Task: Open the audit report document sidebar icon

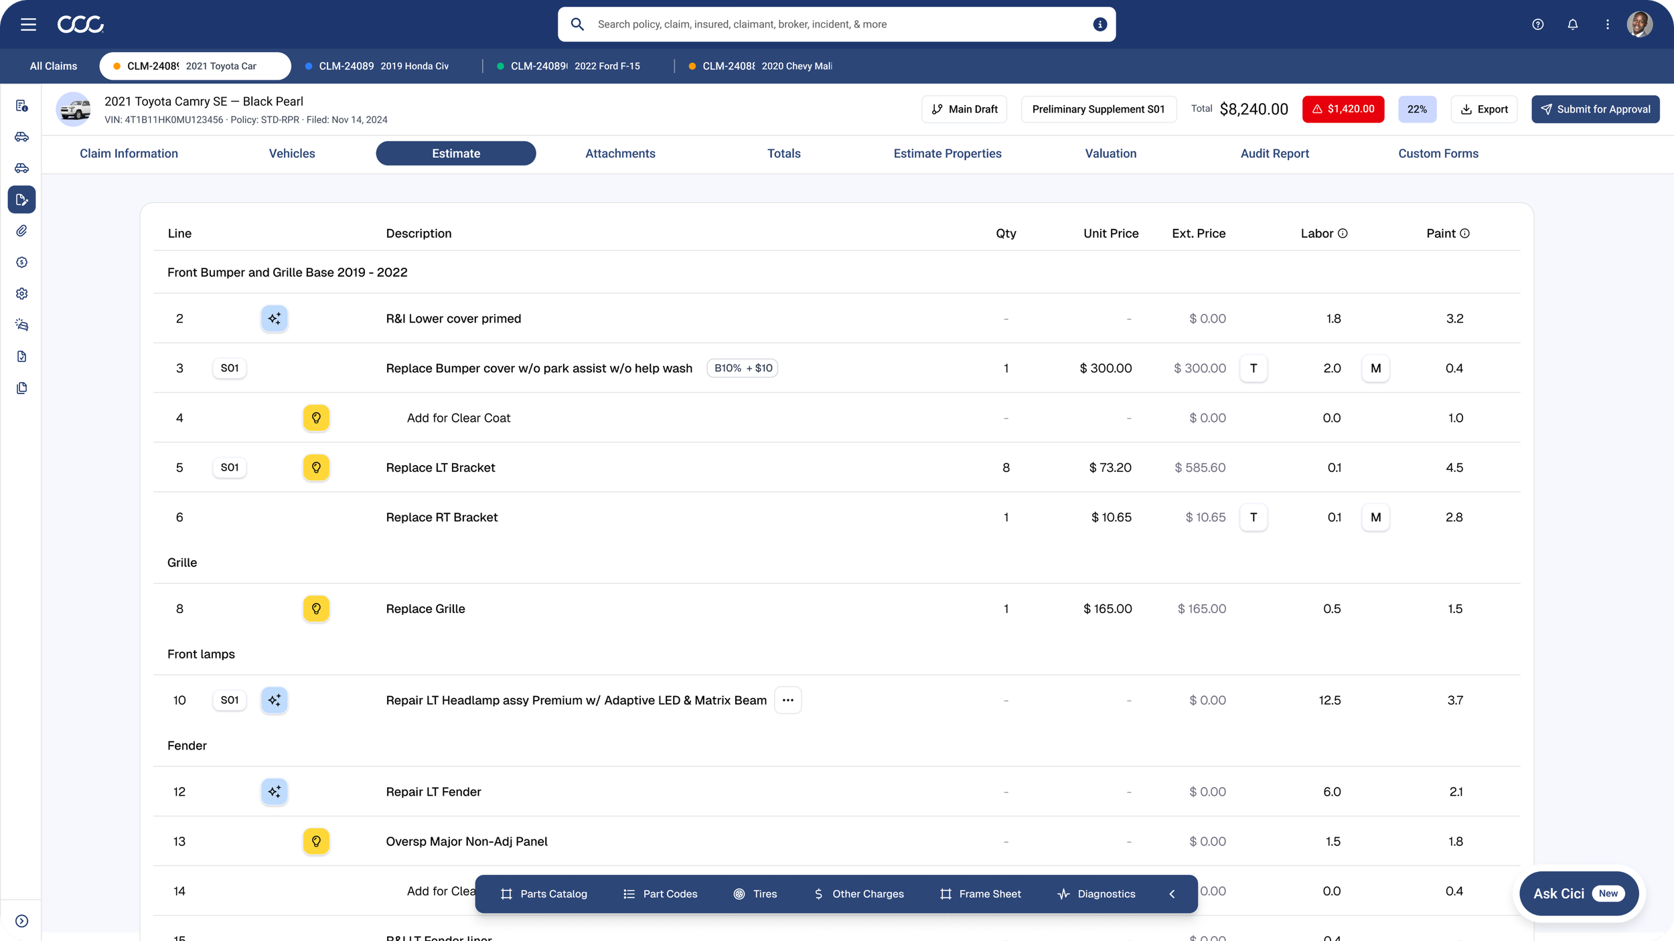Action: tap(21, 357)
